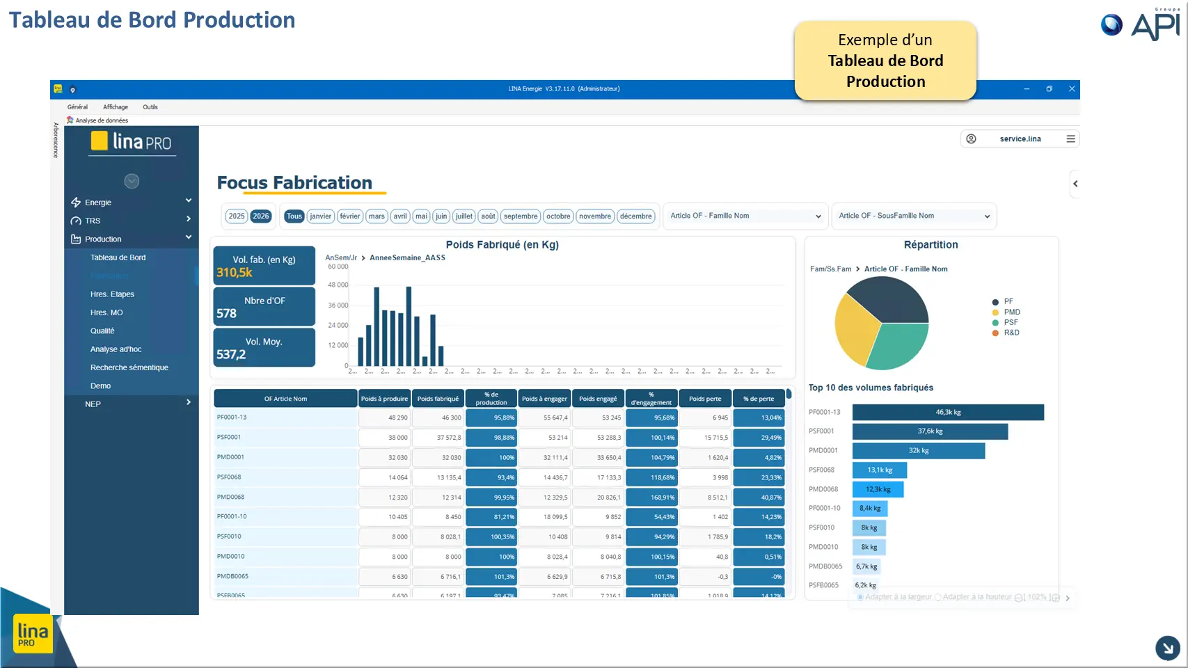The height and width of the screenshot is (668, 1188).
Task: Click the Energie lightning icon in sidebar
Action: pos(76,202)
